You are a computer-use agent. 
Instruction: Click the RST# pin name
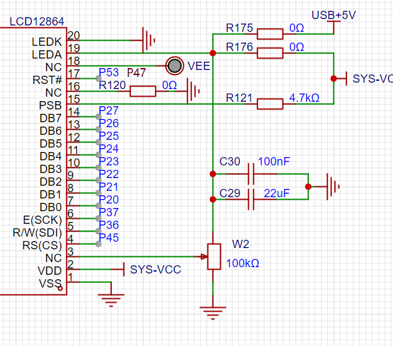(x=47, y=80)
